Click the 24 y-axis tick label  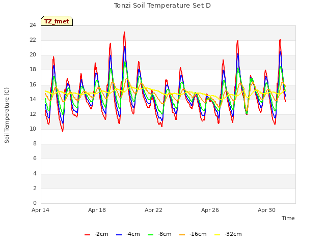point(33,25)
